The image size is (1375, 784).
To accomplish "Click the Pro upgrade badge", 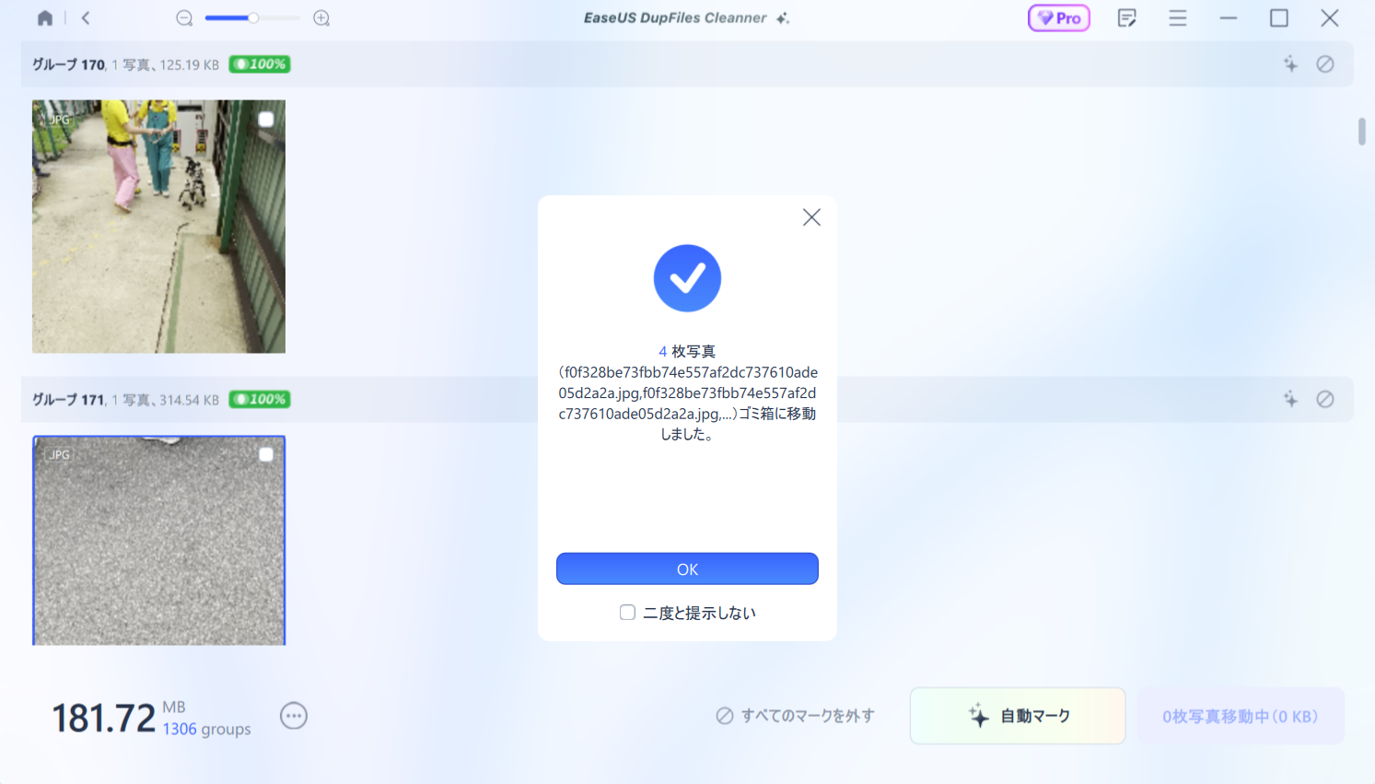I will [1059, 18].
